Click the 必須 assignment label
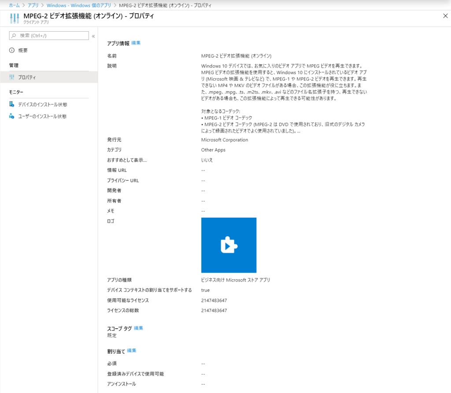 click(x=112, y=363)
